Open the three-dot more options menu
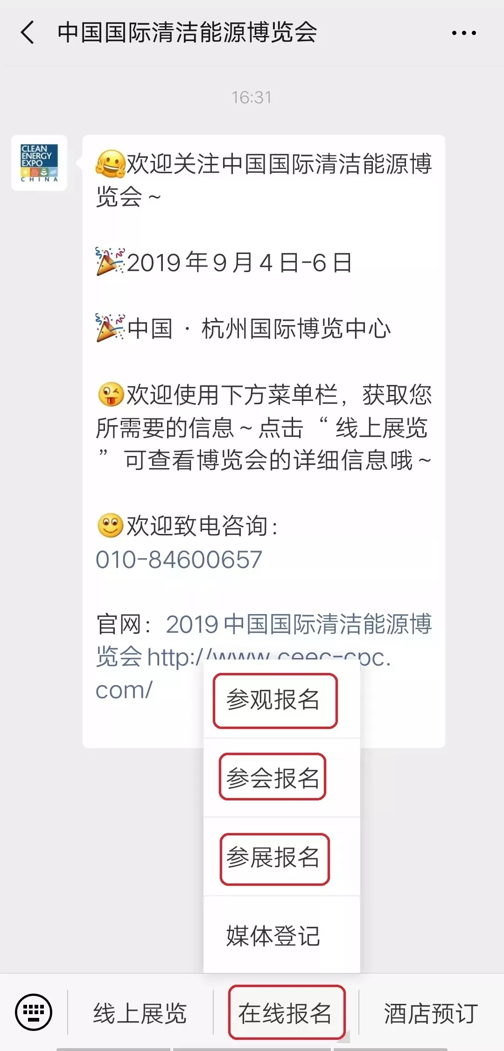Screen dimensions: 504x1051 click(463, 33)
